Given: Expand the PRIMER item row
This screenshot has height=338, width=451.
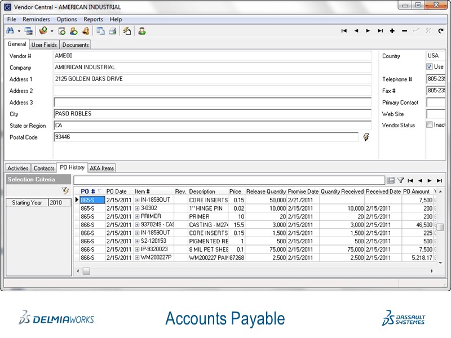Looking at the screenshot, I should click(x=137, y=216).
